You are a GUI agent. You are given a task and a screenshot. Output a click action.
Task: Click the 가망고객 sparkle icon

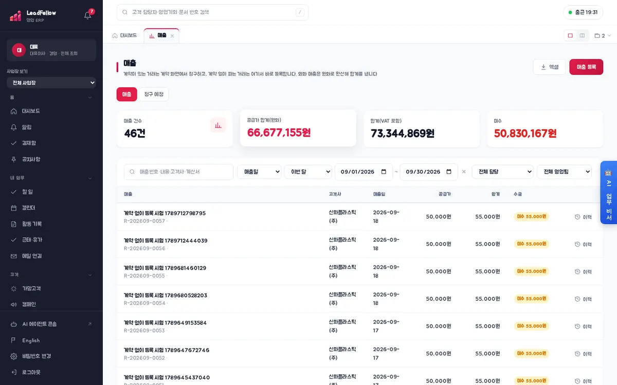tap(14, 288)
